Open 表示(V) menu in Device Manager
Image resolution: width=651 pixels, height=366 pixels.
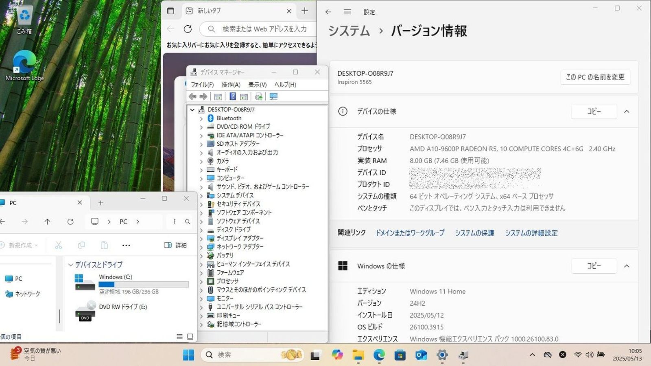[x=257, y=85]
